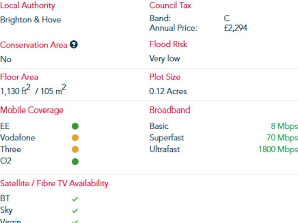Select the Ultrafast 1800 Mbps speed value
This screenshot has width=298, height=223.
click(x=278, y=150)
